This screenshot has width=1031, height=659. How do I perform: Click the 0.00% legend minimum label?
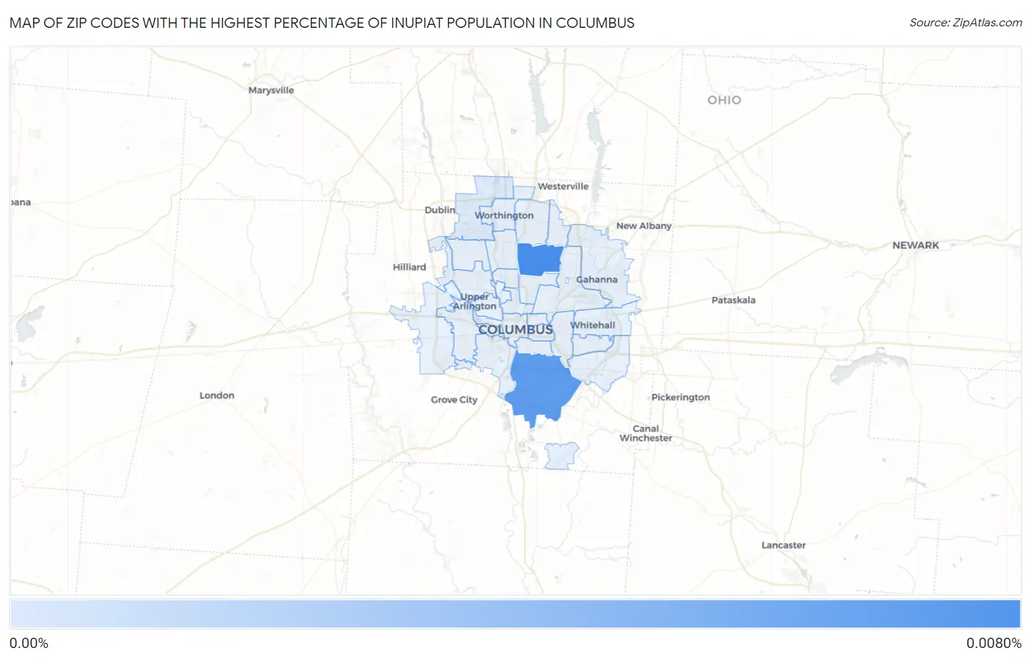coord(29,644)
